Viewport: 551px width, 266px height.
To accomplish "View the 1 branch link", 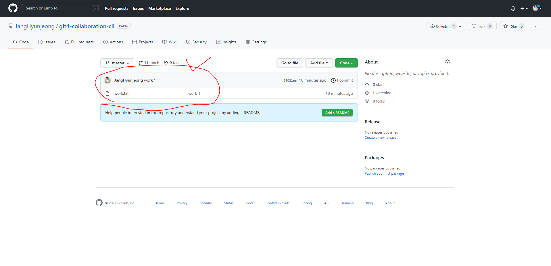I will click(x=149, y=63).
